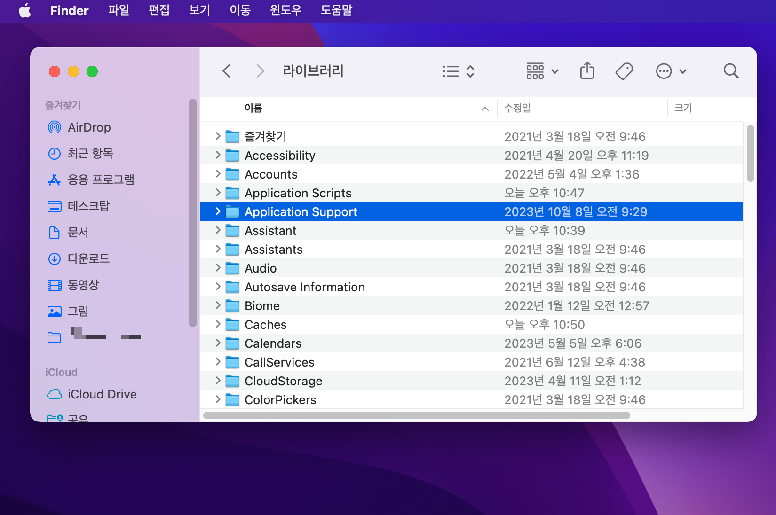Open the 편집 menu
This screenshot has width=776, height=515.
tap(159, 10)
